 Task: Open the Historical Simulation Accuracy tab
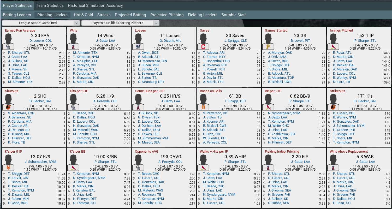pyautogui.click(x=95, y=5)
